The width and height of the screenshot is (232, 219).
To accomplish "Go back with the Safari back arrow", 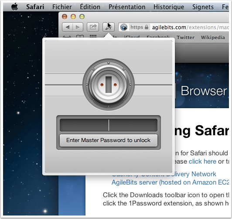I will pyautogui.click(x=67, y=27).
